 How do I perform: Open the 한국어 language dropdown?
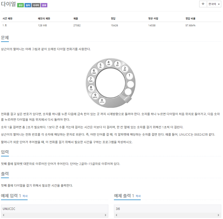coord(214,4)
